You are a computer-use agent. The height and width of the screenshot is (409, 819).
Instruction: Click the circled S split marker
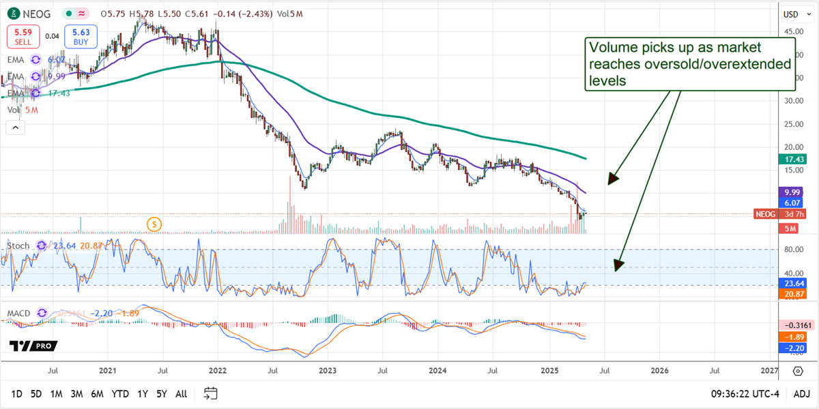[x=154, y=224]
